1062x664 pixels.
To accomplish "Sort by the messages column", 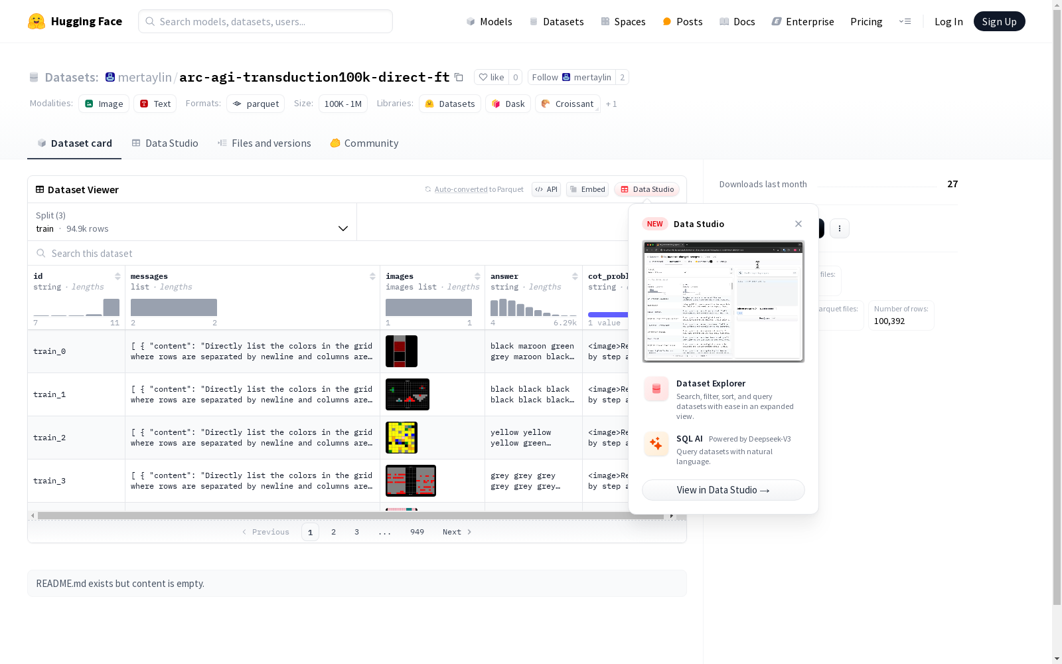I will (x=372, y=276).
